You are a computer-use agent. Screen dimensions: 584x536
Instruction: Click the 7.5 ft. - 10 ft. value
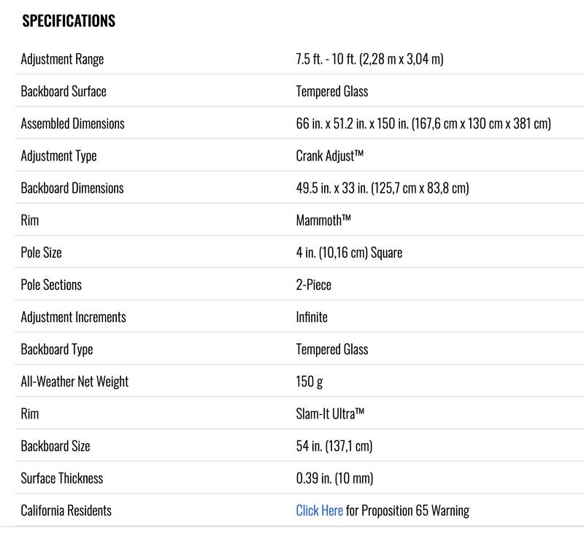pos(369,59)
